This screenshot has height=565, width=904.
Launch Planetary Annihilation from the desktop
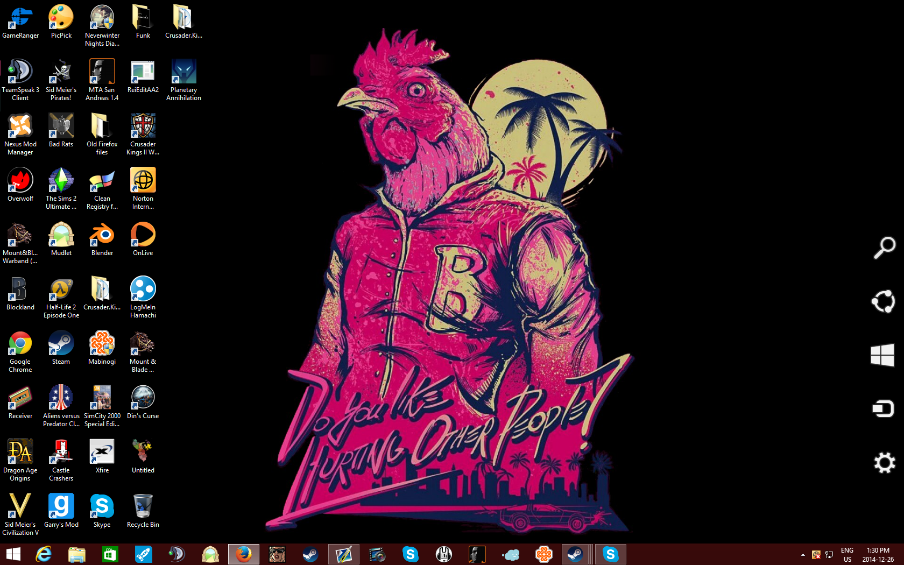coord(184,80)
